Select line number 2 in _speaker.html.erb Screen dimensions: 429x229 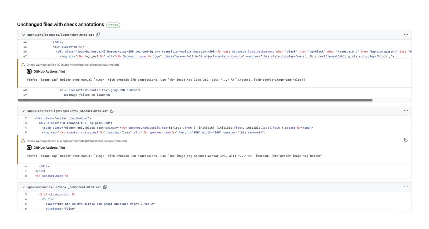tap(26, 118)
